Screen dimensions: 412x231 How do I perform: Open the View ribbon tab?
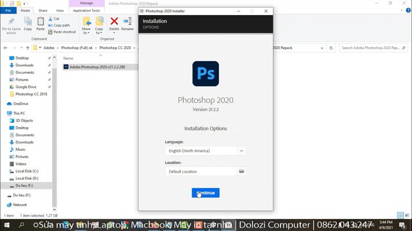60,10
